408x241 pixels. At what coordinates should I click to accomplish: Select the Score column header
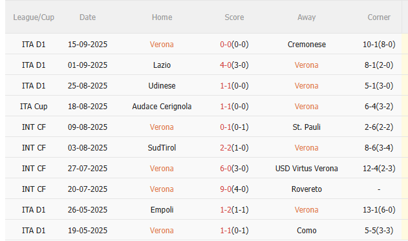234,17
